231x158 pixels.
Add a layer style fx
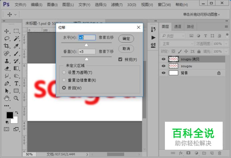pos(181,153)
